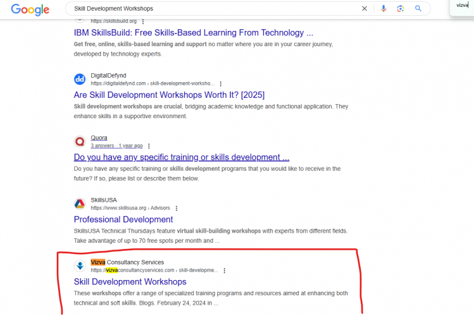Screen dimensions: 474x316
Task: Open more options for Quora result
Action: (149, 146)
